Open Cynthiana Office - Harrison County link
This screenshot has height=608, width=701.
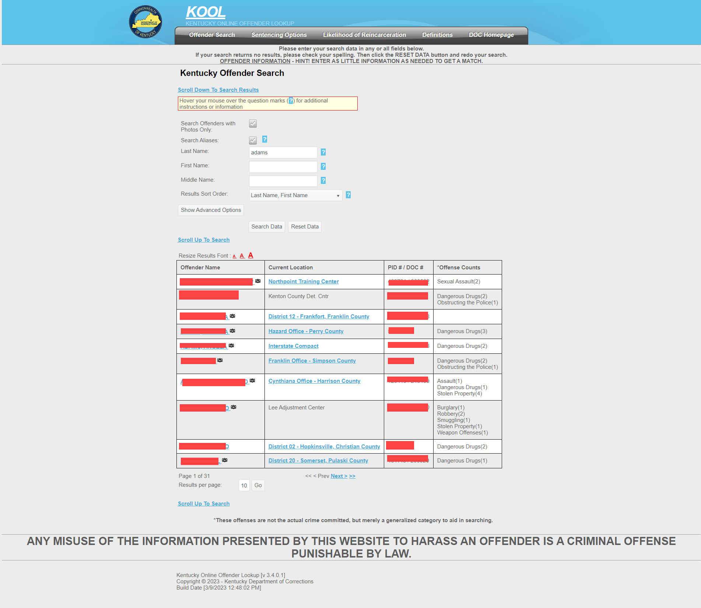pyautogui.click(x=314, y=381)
